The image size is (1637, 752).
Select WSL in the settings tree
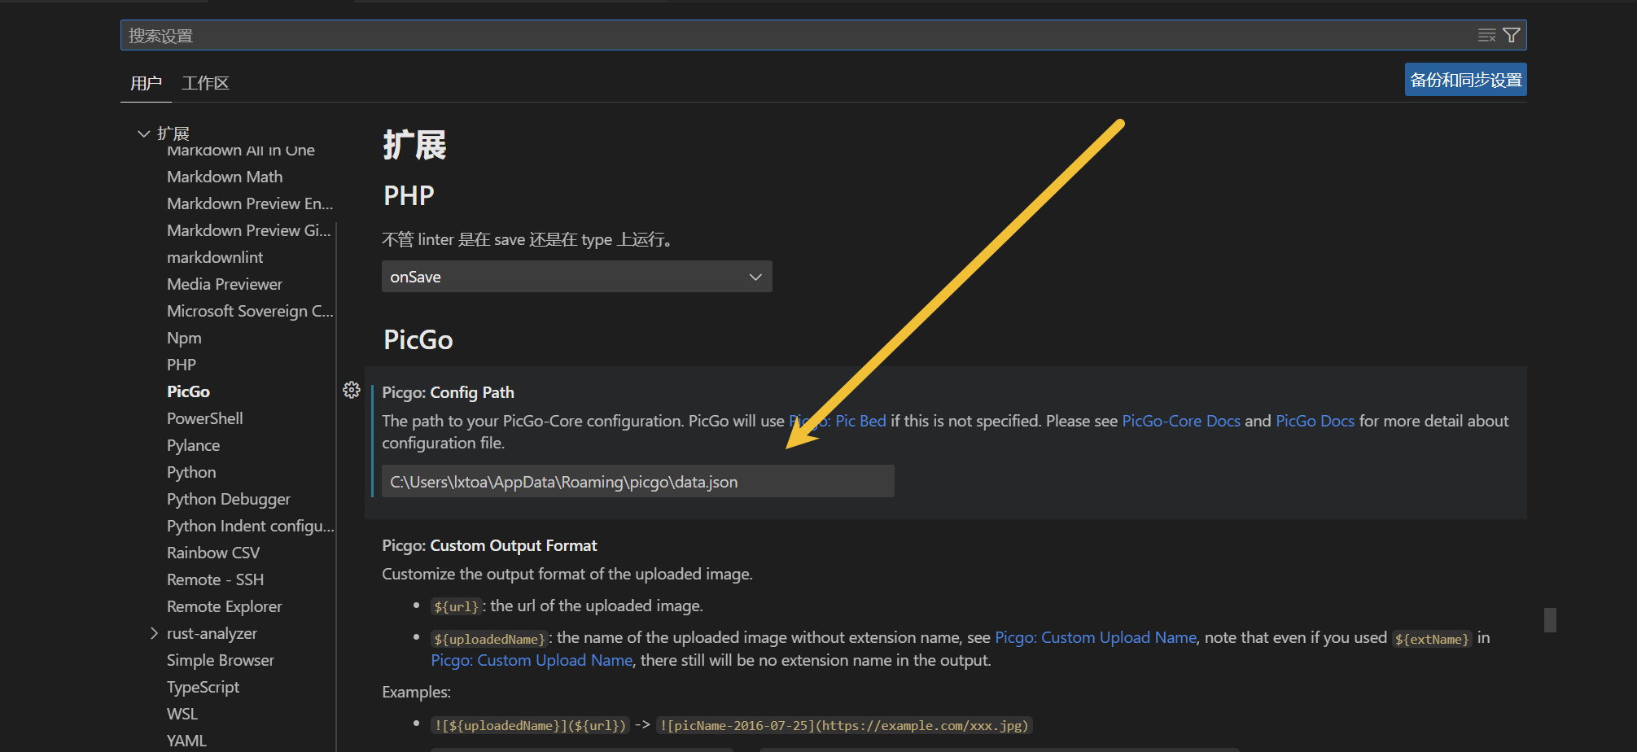click(x=182, y=714)
